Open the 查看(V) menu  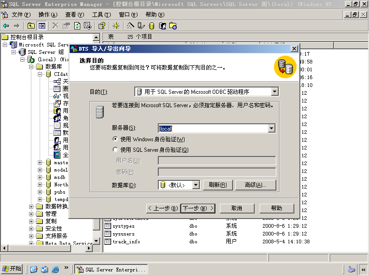pos(75,15)
